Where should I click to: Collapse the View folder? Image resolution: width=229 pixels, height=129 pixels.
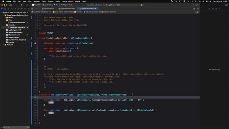5,20
